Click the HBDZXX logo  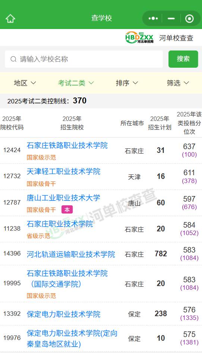coord(139,37)
